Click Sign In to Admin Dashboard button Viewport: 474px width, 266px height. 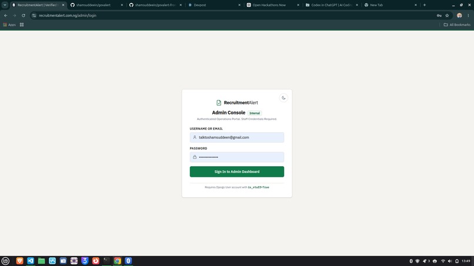tap(236, 171)
